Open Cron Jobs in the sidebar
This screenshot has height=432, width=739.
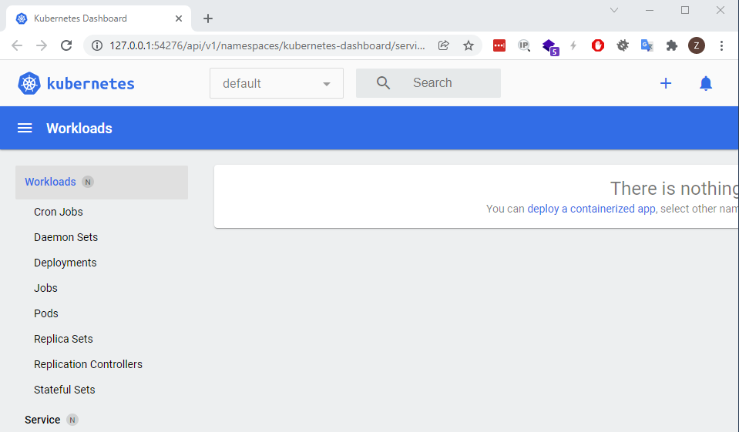[x=59, y=212]
